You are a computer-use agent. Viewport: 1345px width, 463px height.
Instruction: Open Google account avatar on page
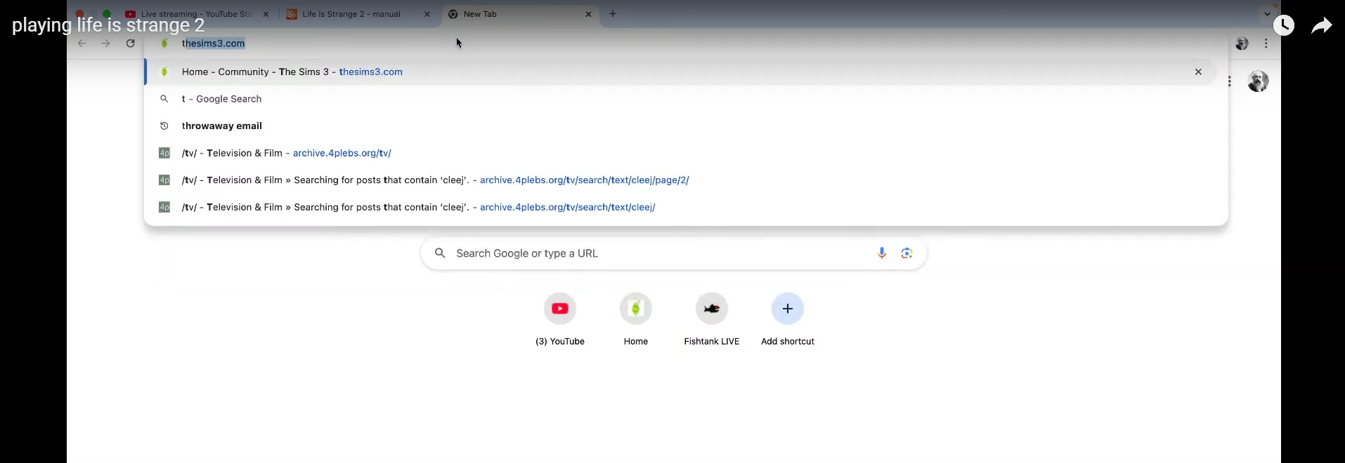[1257, 81]
